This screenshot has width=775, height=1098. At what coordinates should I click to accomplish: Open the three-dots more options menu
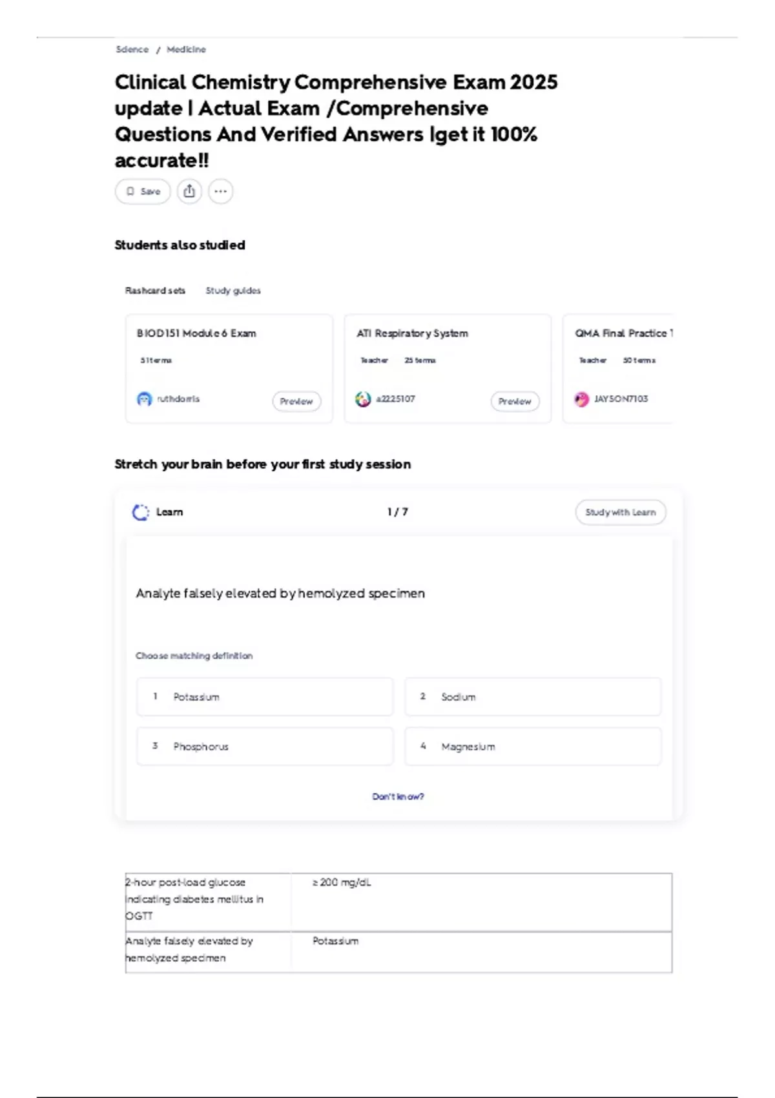221,191
